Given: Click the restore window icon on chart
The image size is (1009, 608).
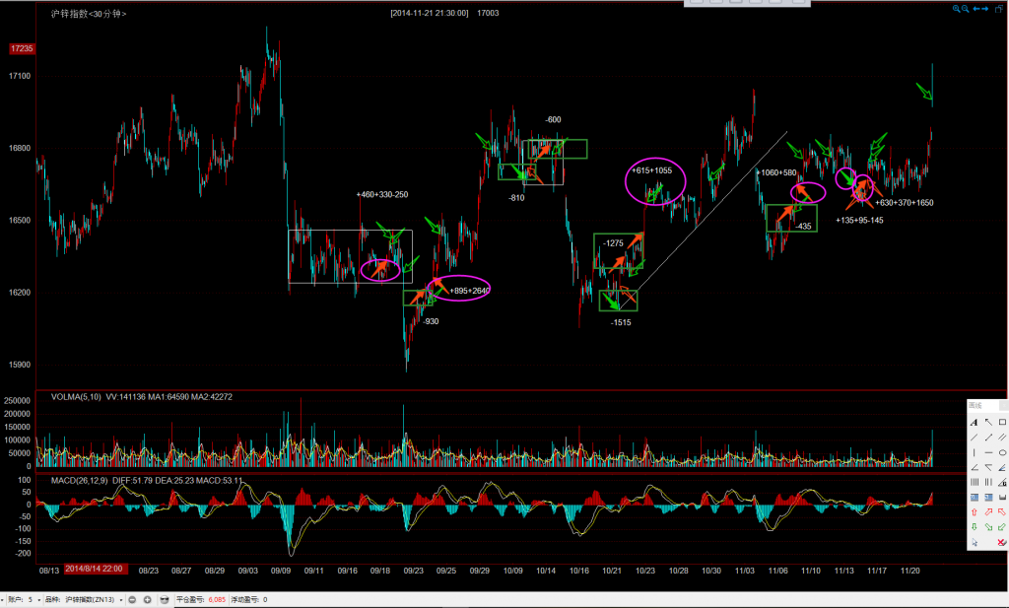Looking at the screenshot, I should (998, 9).
